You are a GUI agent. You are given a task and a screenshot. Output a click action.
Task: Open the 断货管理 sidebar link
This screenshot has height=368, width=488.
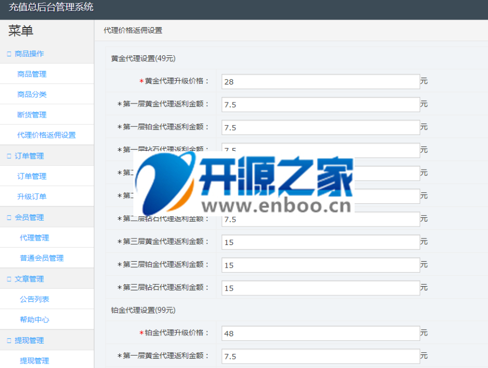(32, 115)
